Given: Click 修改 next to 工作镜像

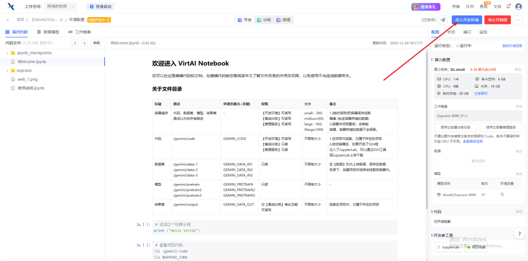Looking at the screenshot, I should [519, 106].
